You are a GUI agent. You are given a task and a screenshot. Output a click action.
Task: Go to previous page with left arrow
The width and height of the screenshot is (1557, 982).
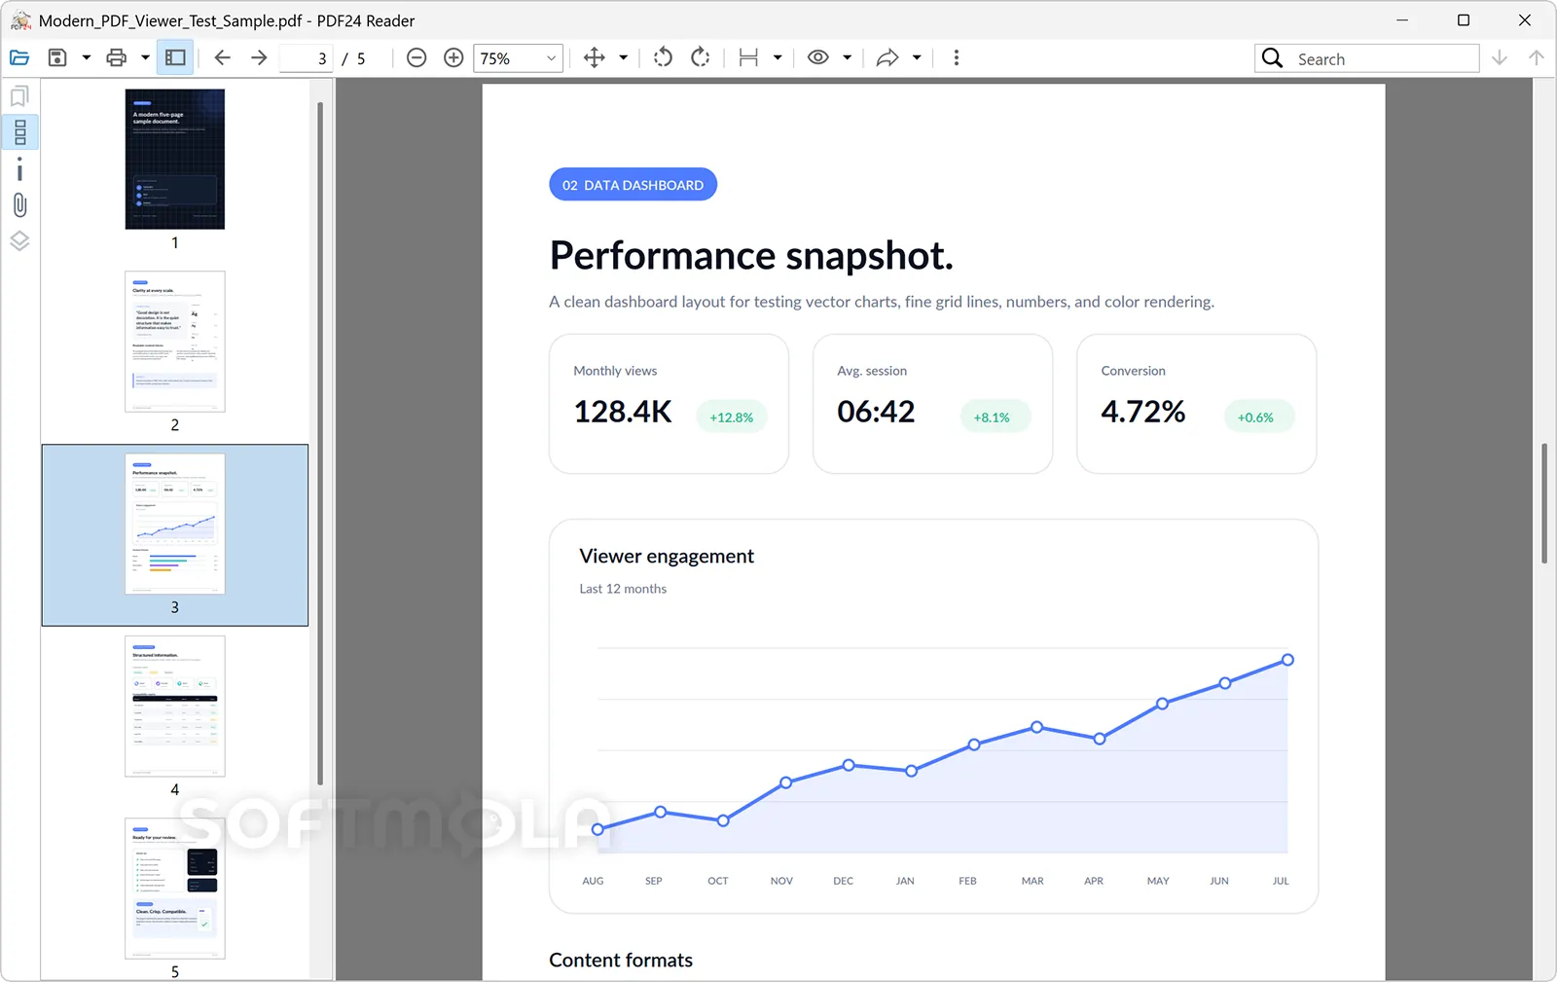[x=222, y=58]
